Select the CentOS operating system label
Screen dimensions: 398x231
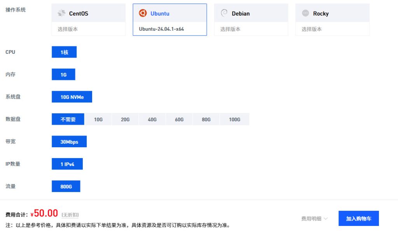point(79,14)
